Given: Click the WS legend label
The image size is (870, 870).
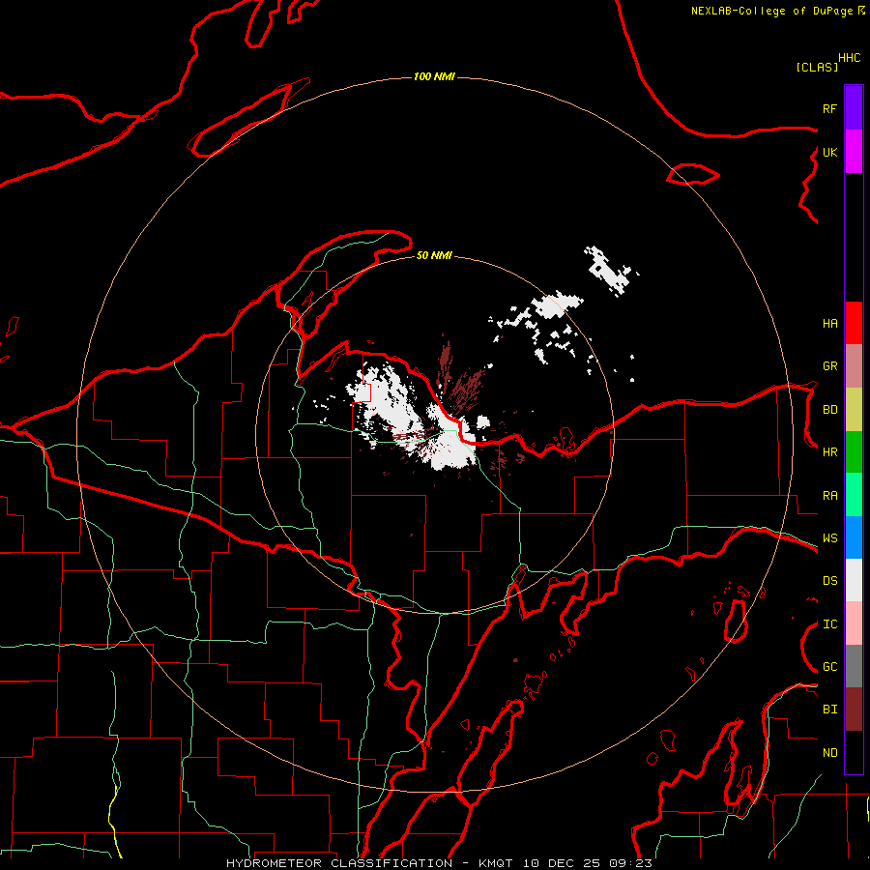Looking at the screenshot, I should [829, 538].
